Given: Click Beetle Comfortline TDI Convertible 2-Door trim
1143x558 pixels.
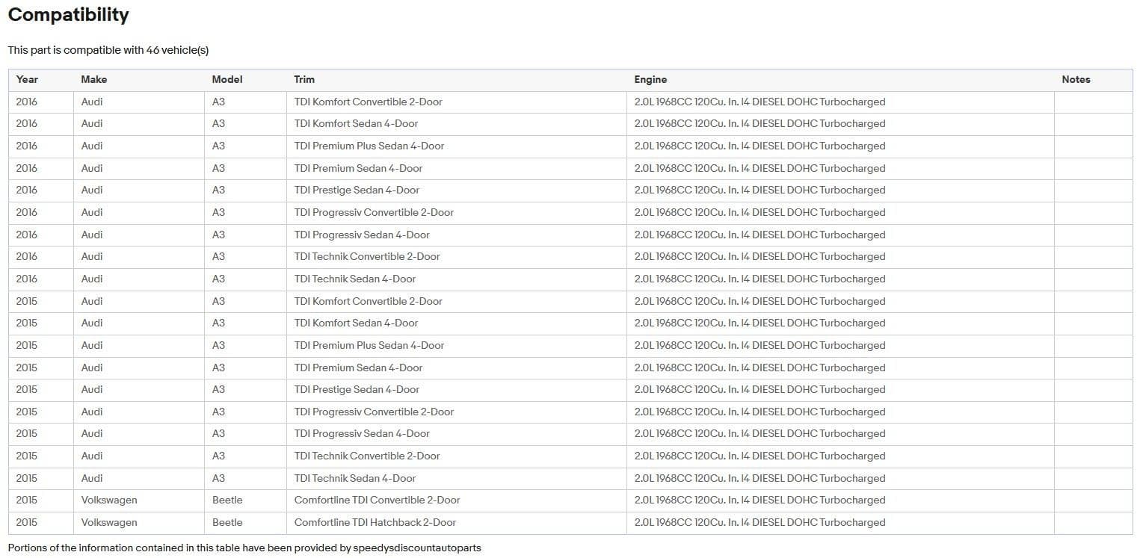Looking at the screenshot, I should point(377,500).
